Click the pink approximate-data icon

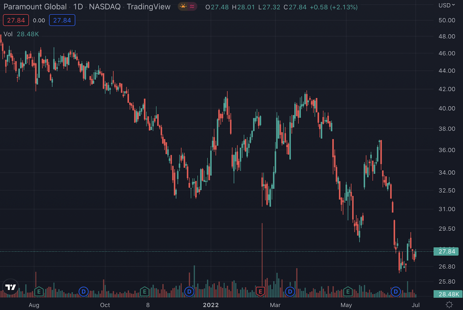pos(192,6)
